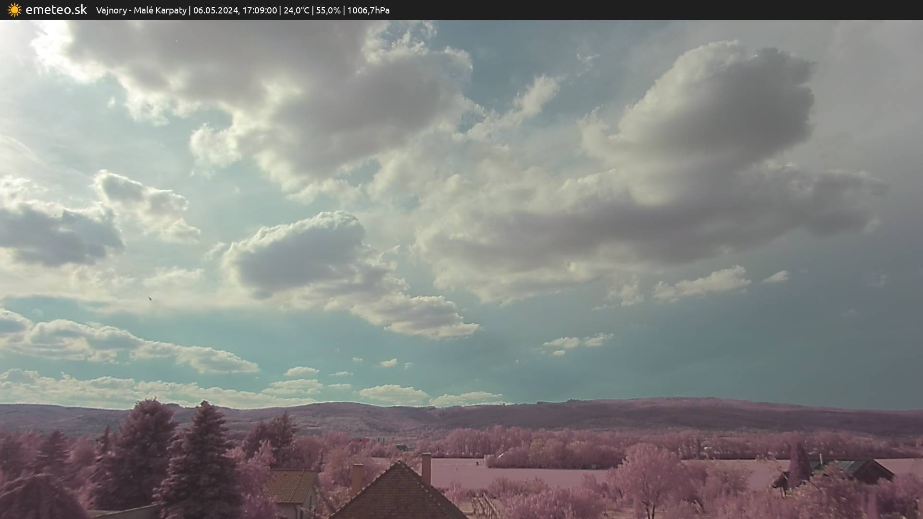The width and height of the screenshot is (923, 519).
Task: Click the pressure reading 1006,7hPa
Action: 368,11
